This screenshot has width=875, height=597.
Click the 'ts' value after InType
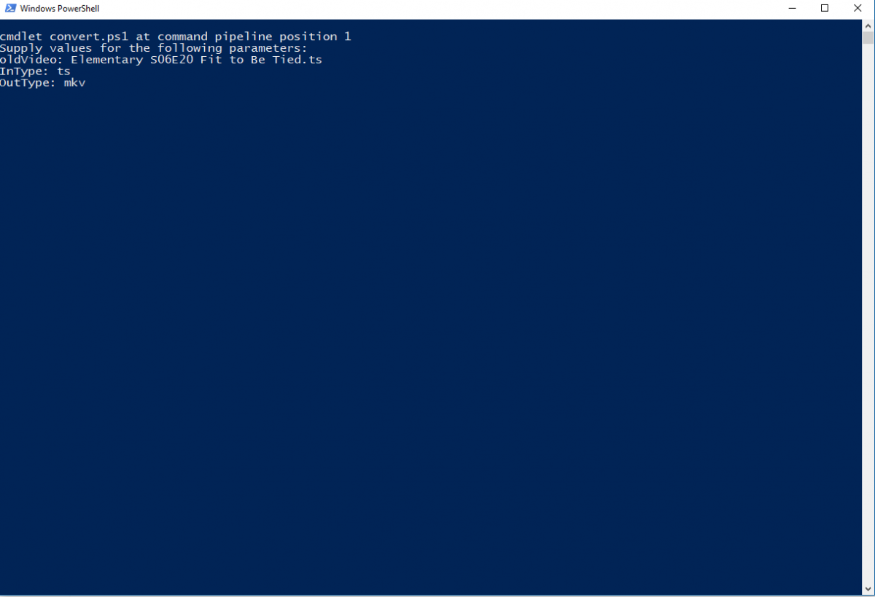pos(64,71)
